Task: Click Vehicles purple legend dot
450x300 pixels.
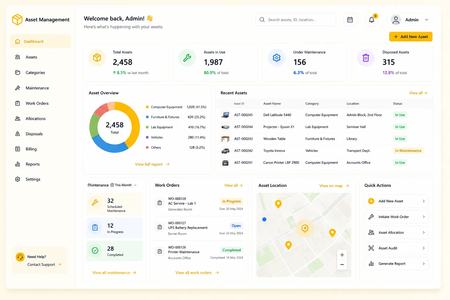Action: tap(147, 137)
